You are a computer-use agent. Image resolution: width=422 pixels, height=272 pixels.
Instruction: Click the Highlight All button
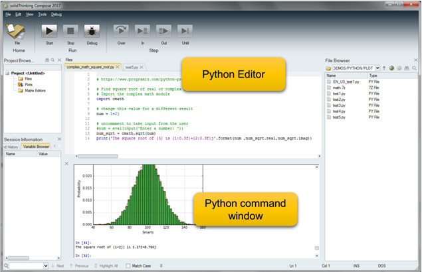(x=107, y=265)
